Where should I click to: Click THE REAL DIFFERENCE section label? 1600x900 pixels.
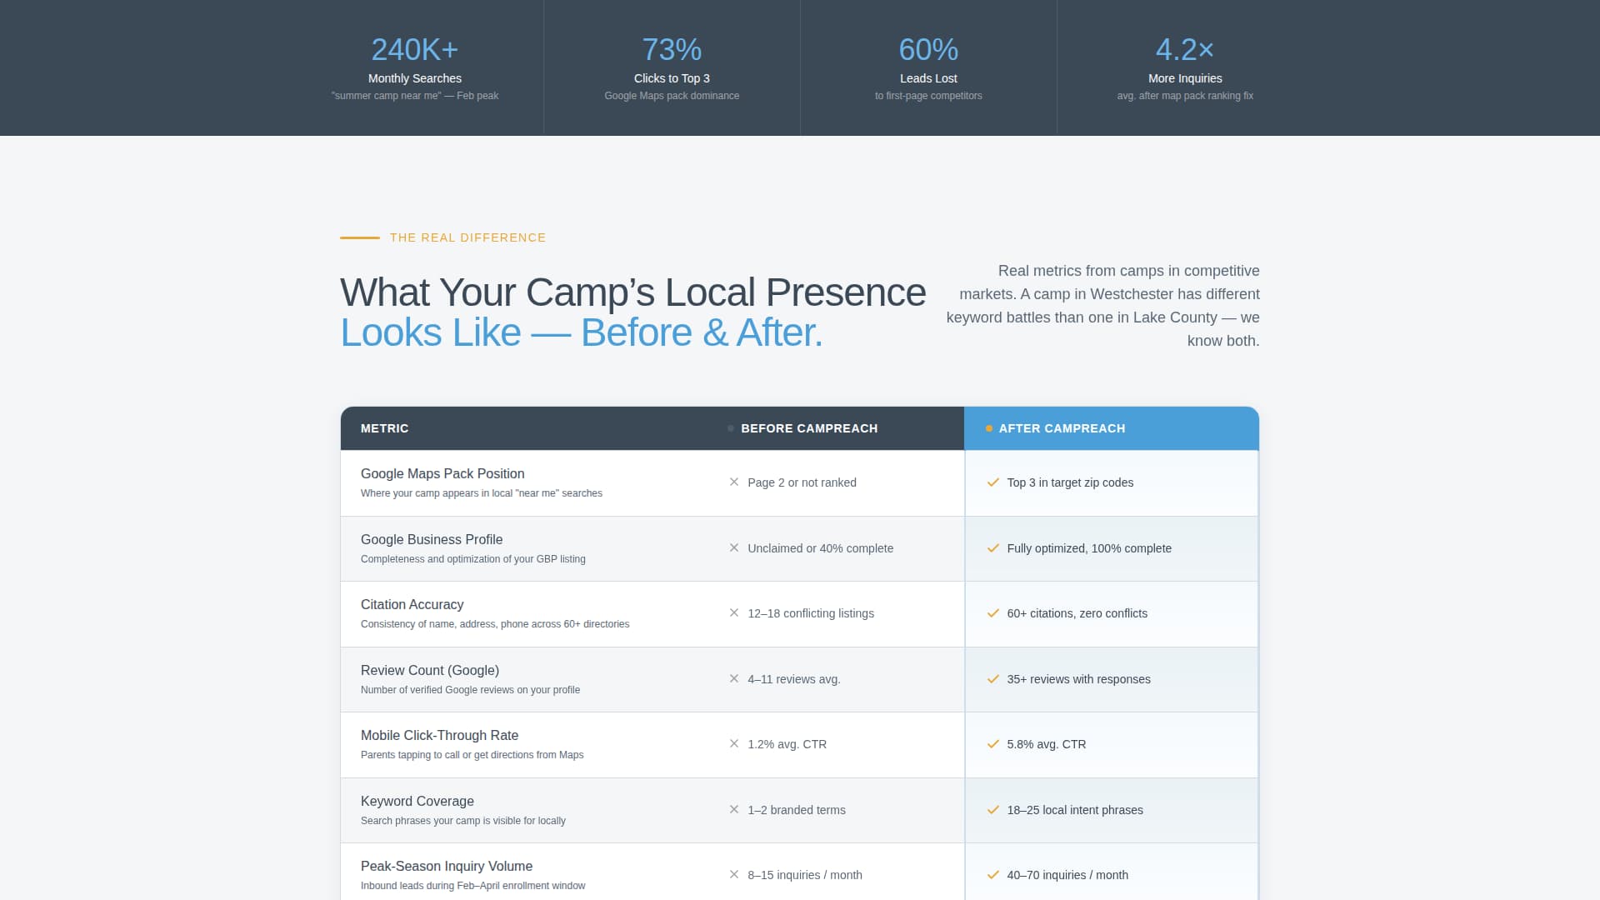click(467, 237)
